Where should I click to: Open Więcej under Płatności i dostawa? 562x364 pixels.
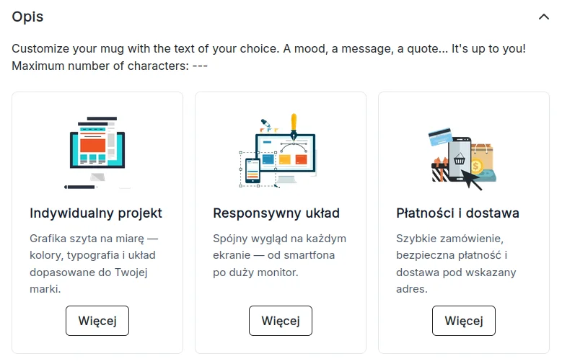click(463, 321)
